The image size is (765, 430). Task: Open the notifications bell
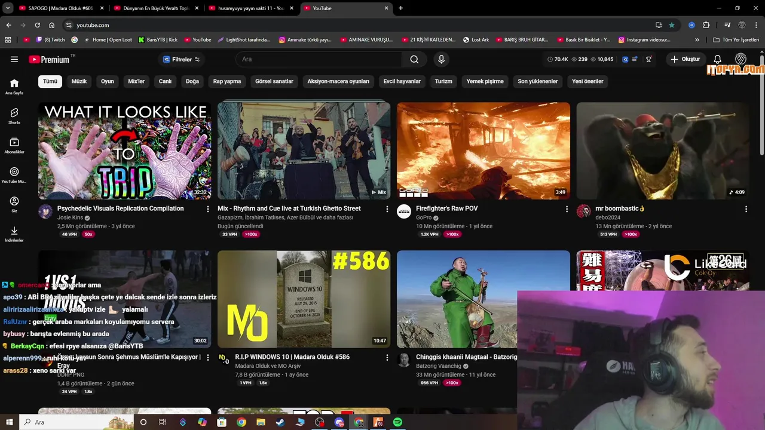718,59
